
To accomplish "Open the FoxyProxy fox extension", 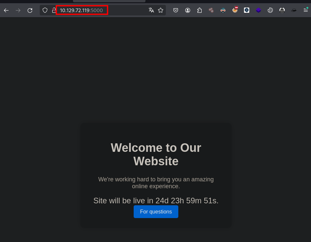I will (235, 10).
